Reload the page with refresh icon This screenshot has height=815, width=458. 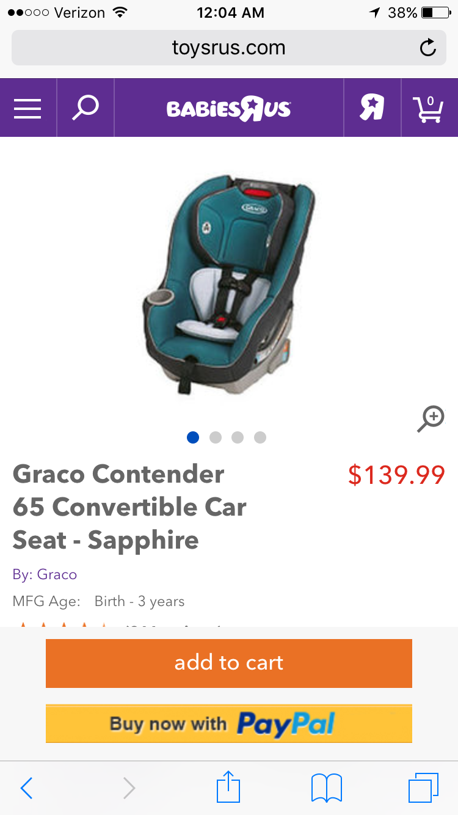click(x=428, y=48)
